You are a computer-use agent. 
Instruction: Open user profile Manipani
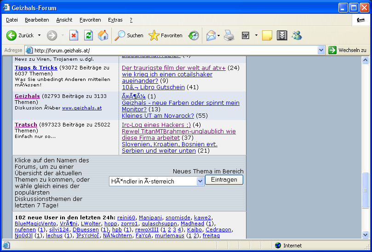tap(150, 218)
